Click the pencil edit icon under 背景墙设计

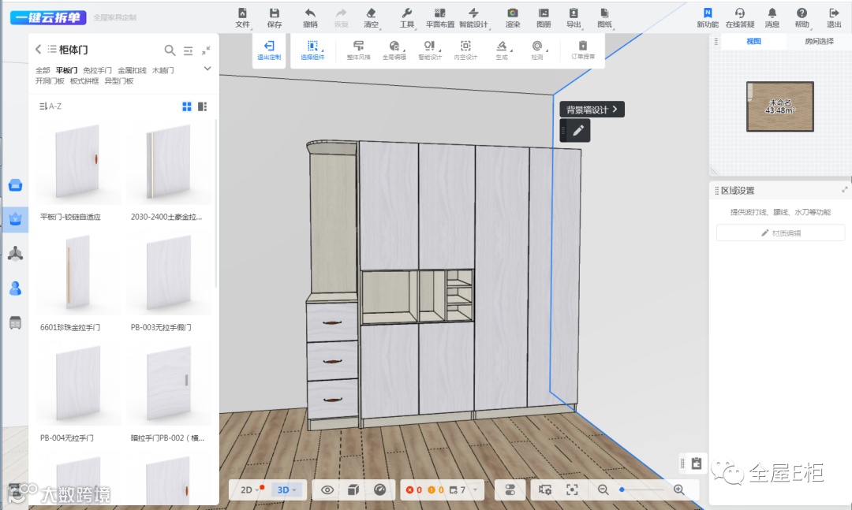coord(578,131)
